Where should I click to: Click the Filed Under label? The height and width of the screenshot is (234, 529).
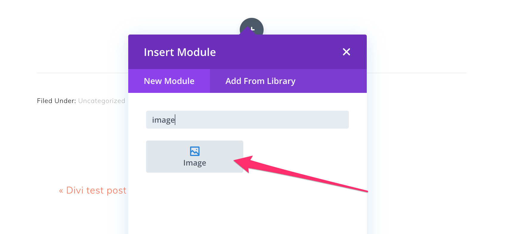[x=56, y=101]
